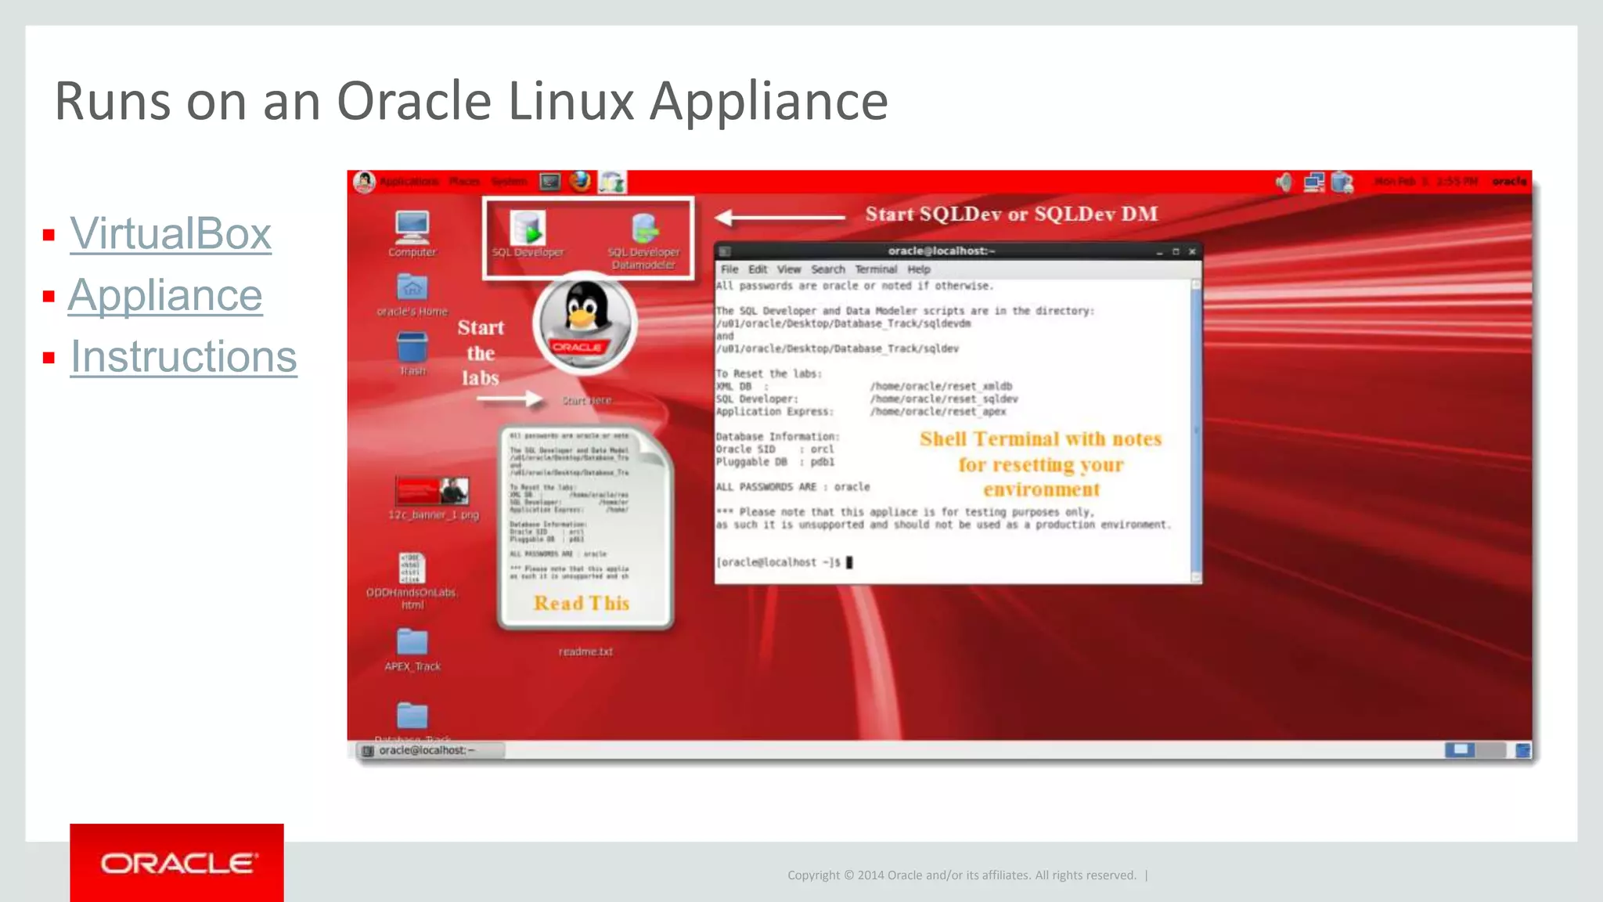Open the Appliance link
Image resolution: width=1603 pixels, height=902 pixels.
pyautogui.click(x=165, y=296)
